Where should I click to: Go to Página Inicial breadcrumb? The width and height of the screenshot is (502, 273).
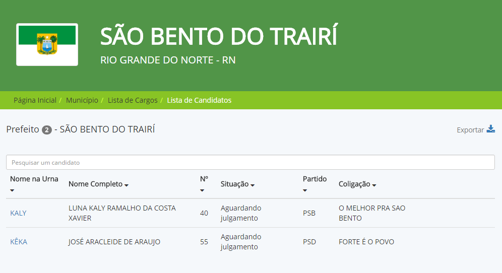[35, 100]
